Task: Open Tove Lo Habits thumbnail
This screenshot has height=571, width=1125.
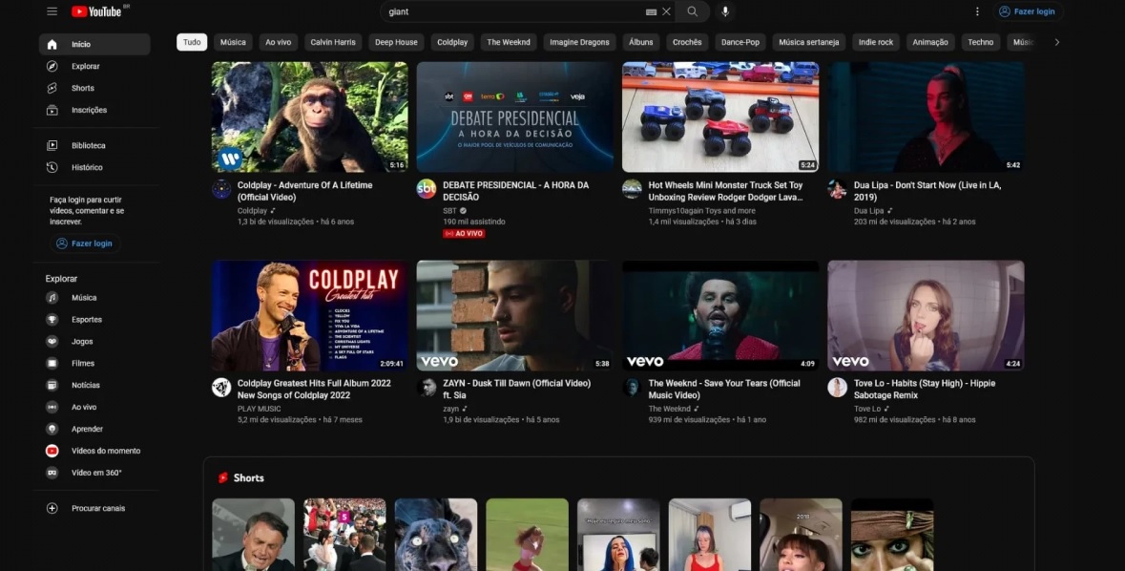Action: coord(926,315)
